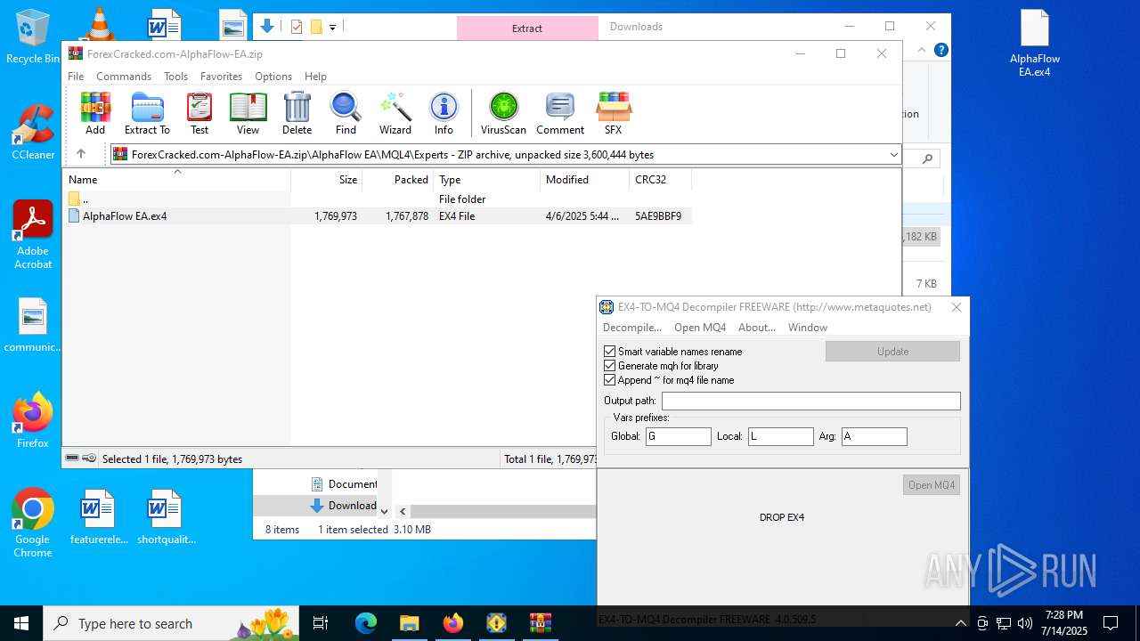This screenshot has width=1140, height=641.
Task: Open Adobe Acrobat desktop shortcut
Action: (33, 235)
